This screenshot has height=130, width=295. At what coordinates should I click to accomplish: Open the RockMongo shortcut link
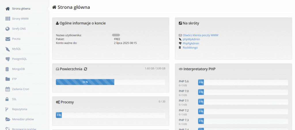[190, 48]
